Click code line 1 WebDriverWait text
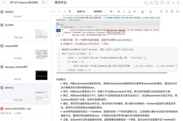Screen dimensions: 183x121 (x=98, y=49)
